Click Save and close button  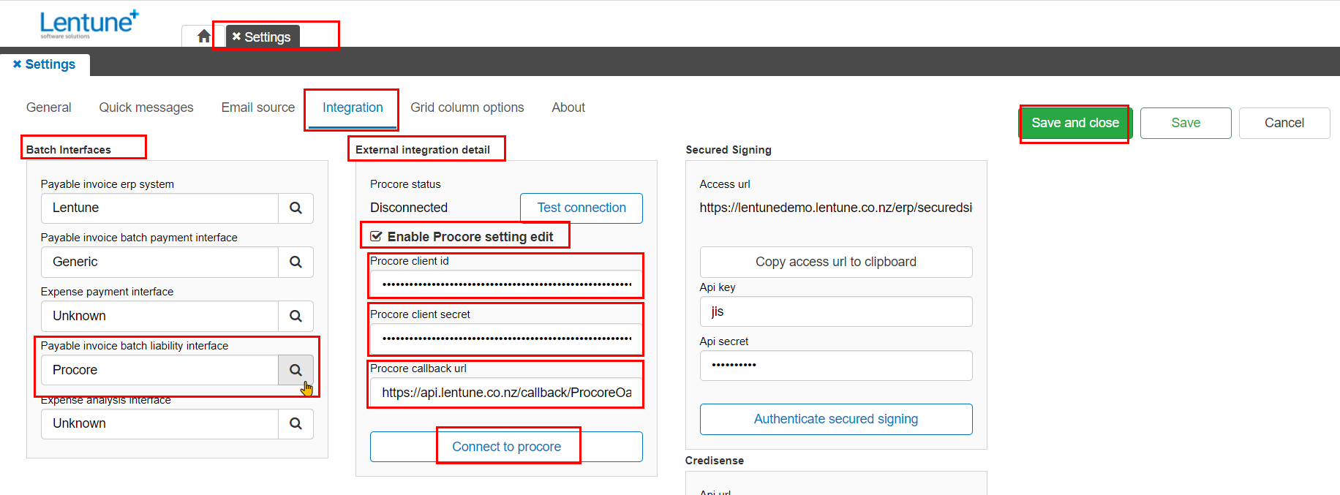pyautogui.click(x=1076, y=123)
